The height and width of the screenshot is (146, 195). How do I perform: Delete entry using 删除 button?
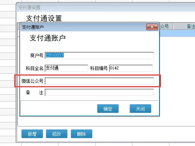(82, 134)
